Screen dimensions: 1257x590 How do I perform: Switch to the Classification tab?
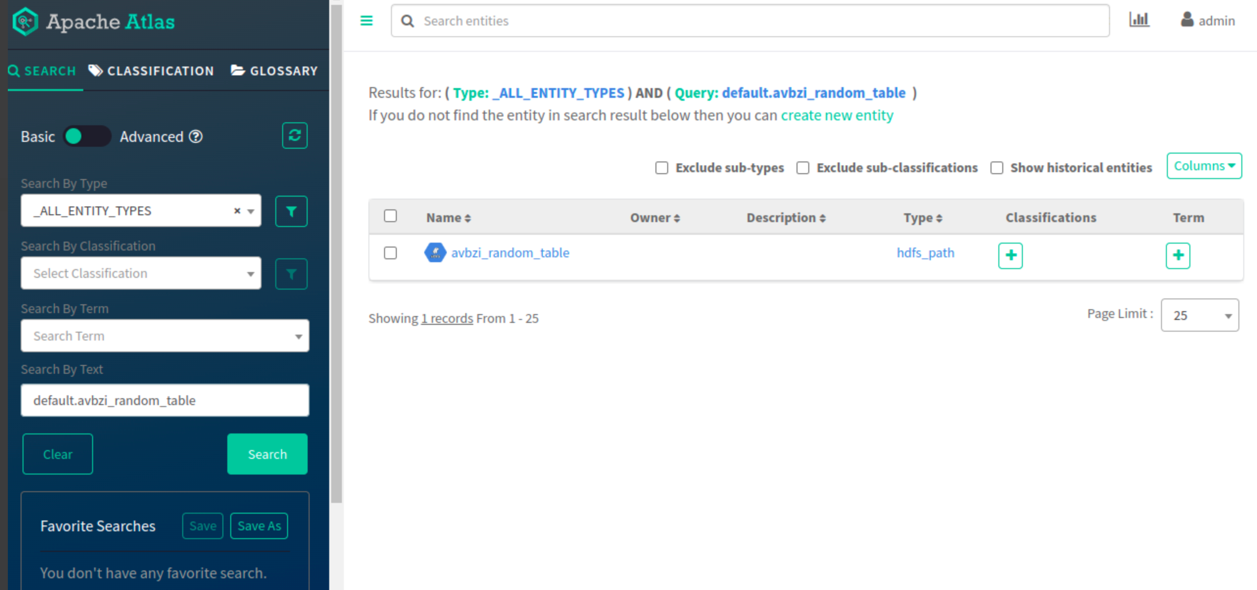tap(151, 71)
